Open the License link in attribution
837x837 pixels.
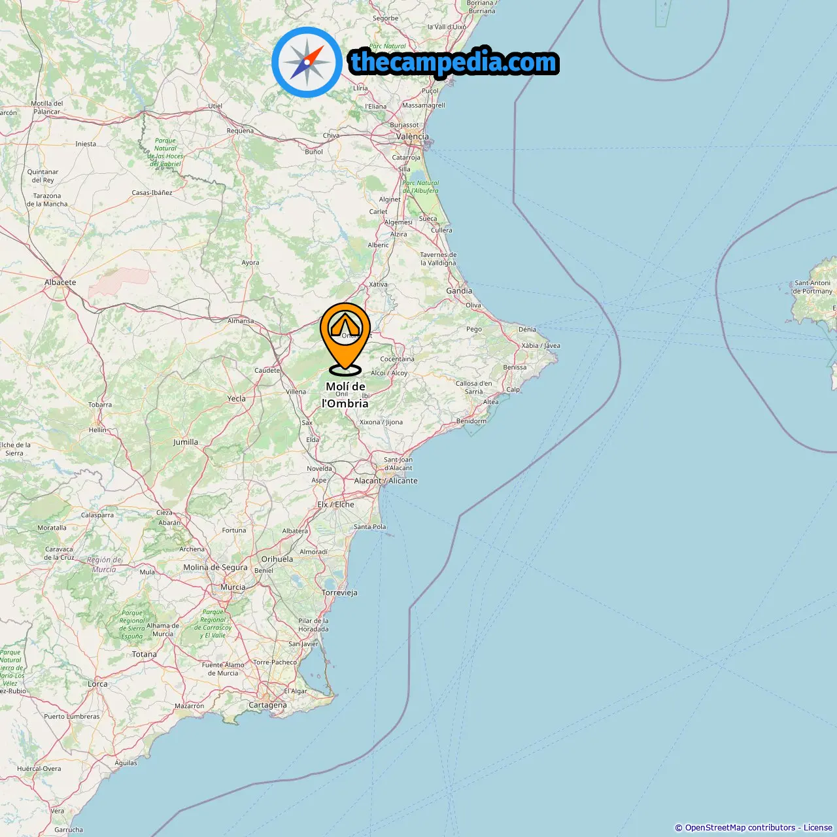click(817, 828)
